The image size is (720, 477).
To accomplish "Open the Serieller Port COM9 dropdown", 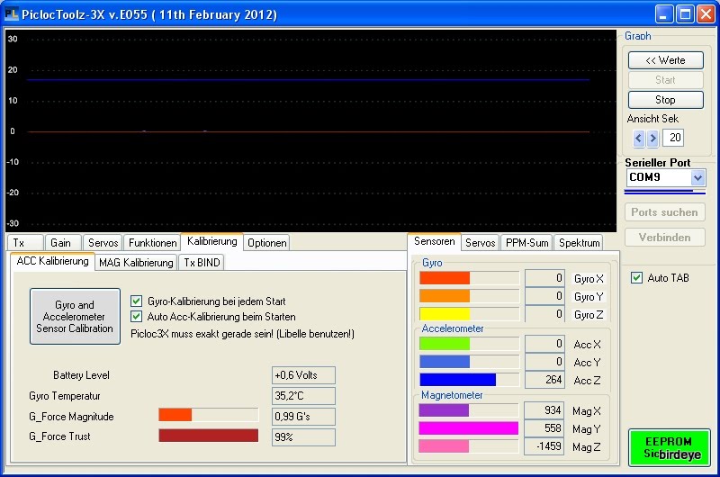I will coord(698,178).
